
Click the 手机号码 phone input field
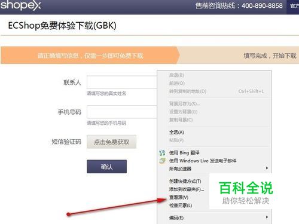coord(122,112)
